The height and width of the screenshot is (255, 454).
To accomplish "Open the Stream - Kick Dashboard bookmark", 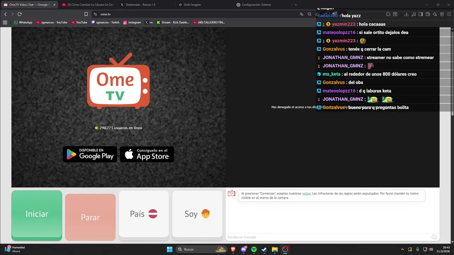I will (x=173, y=22).
